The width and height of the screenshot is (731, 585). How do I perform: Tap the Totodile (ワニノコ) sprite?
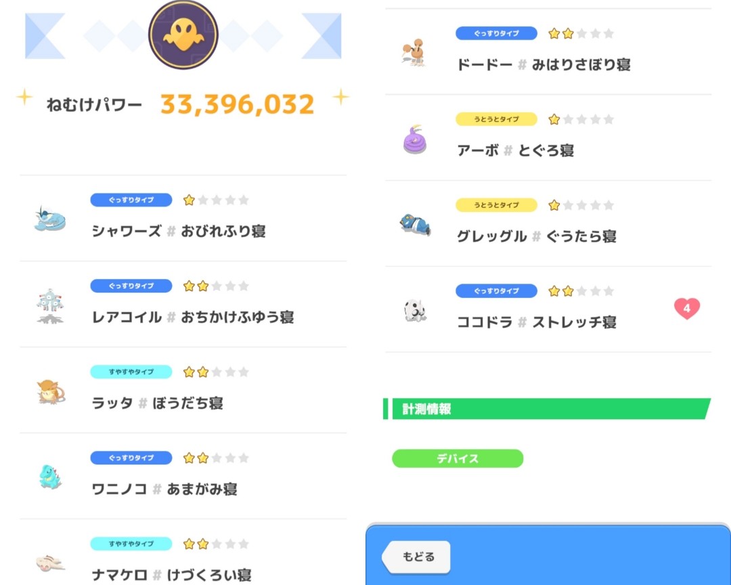[50, 477]
